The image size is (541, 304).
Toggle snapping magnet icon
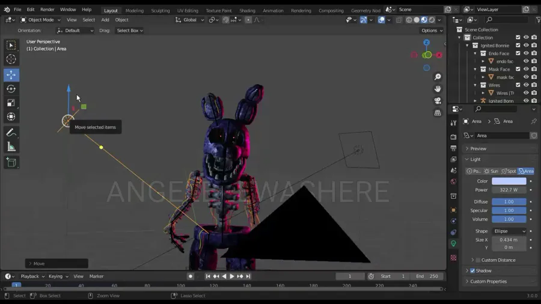point(225,20)
